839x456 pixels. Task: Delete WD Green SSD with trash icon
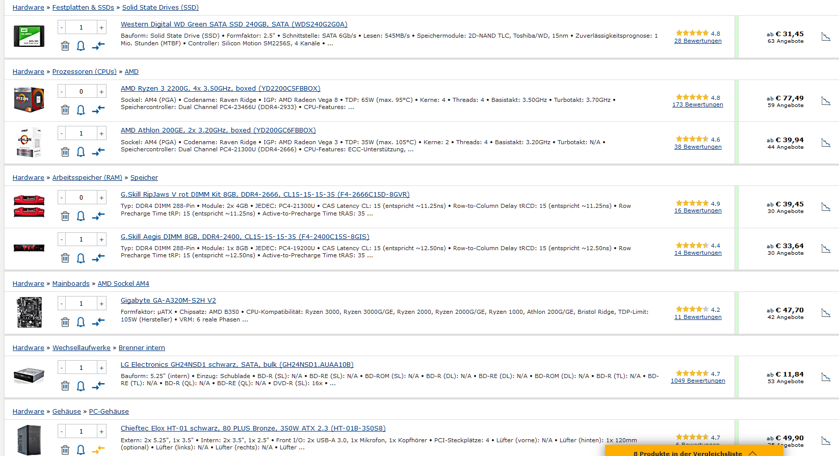pyautogui.click(x=65, y=46)
